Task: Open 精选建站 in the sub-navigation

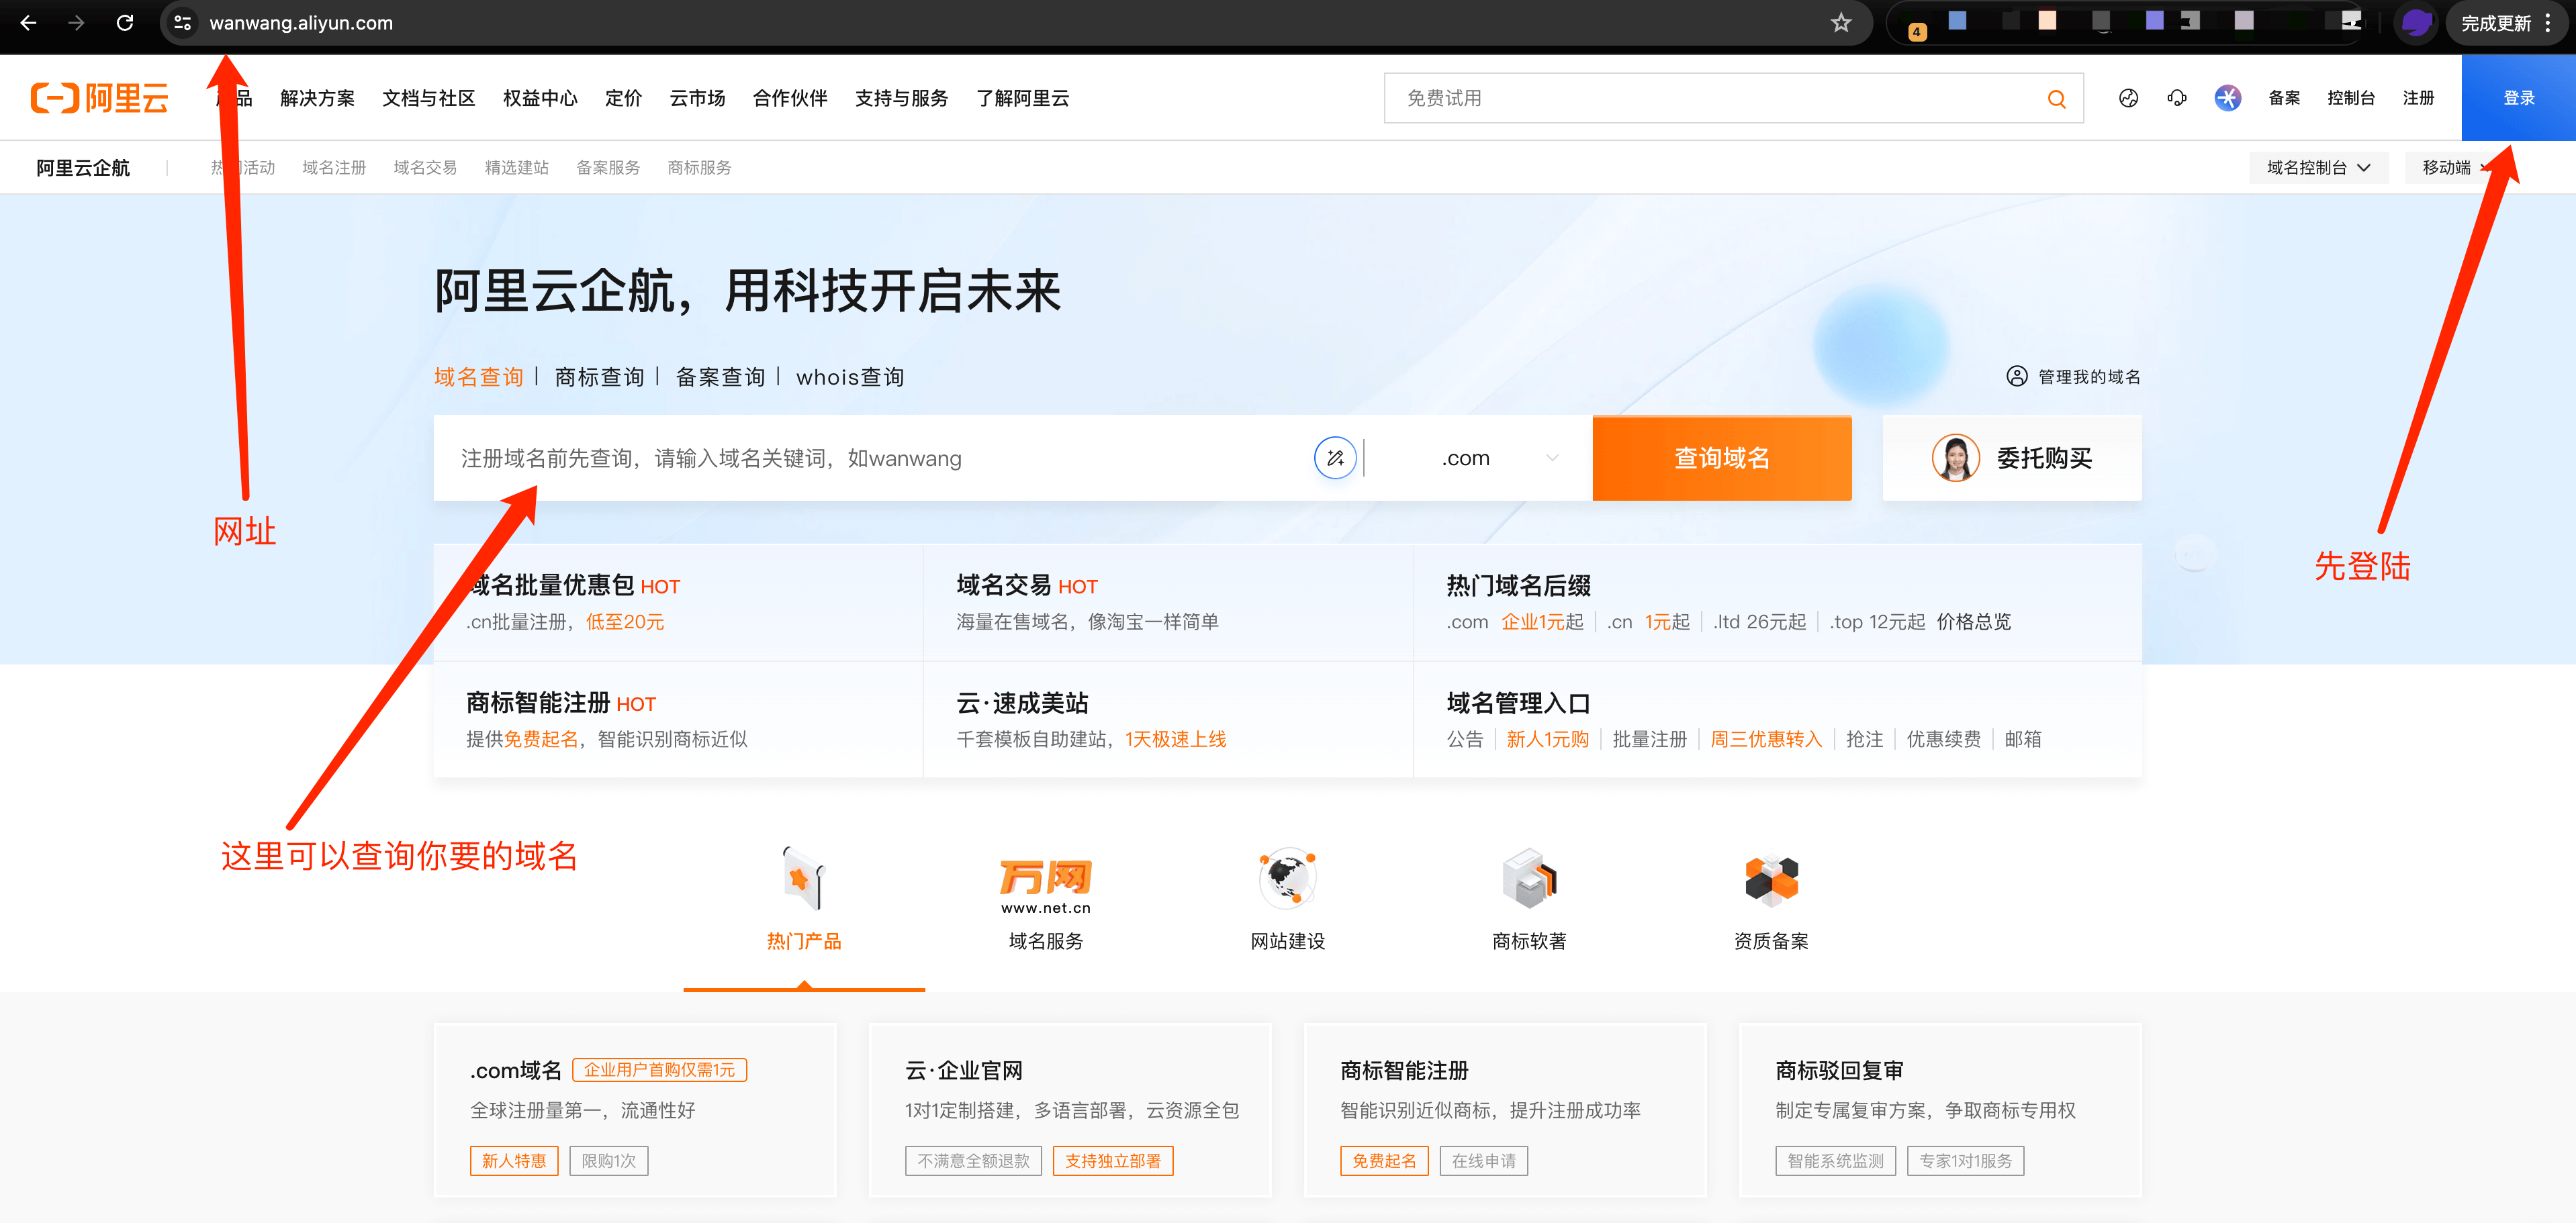Action: (516, 168)
